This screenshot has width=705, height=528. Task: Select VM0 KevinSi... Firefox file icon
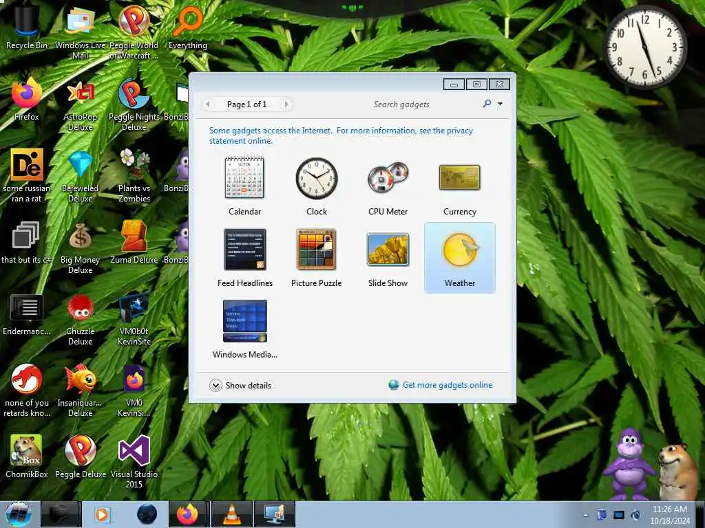click(134, 390)
